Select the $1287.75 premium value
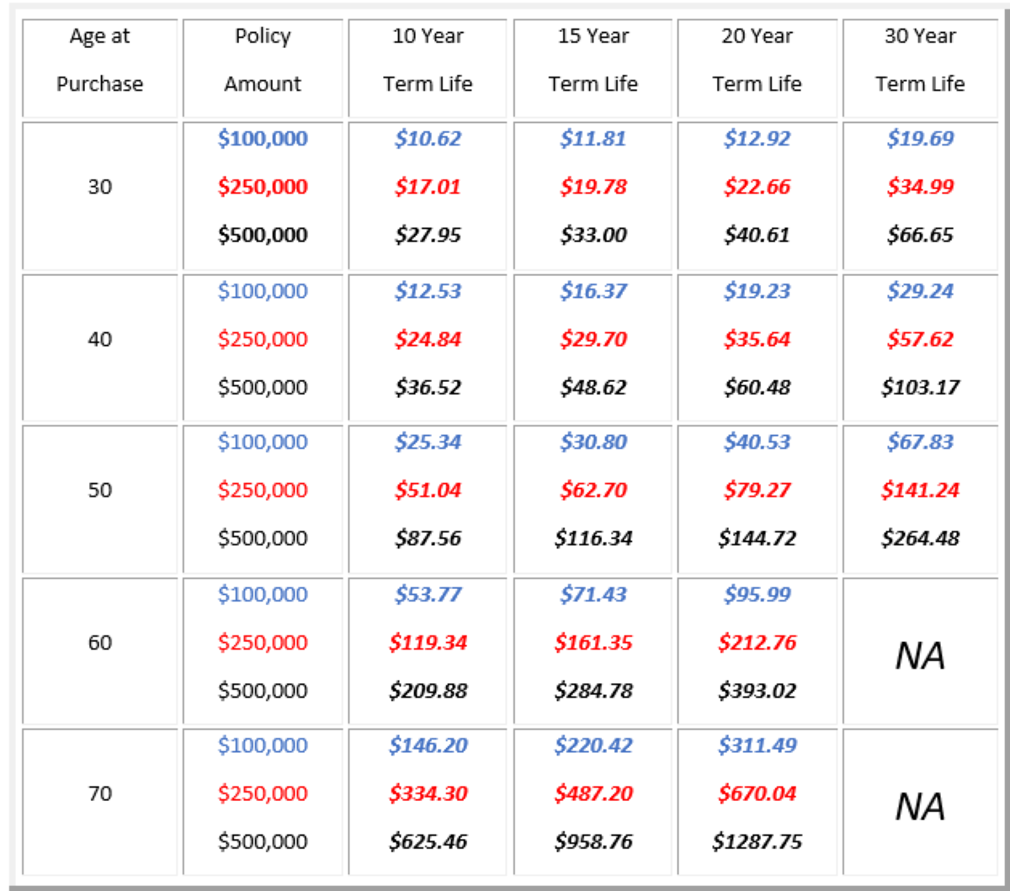Image resolution: width=1010 pixels, height=891 pixels. pyautogui.click(x=757, y=842)
